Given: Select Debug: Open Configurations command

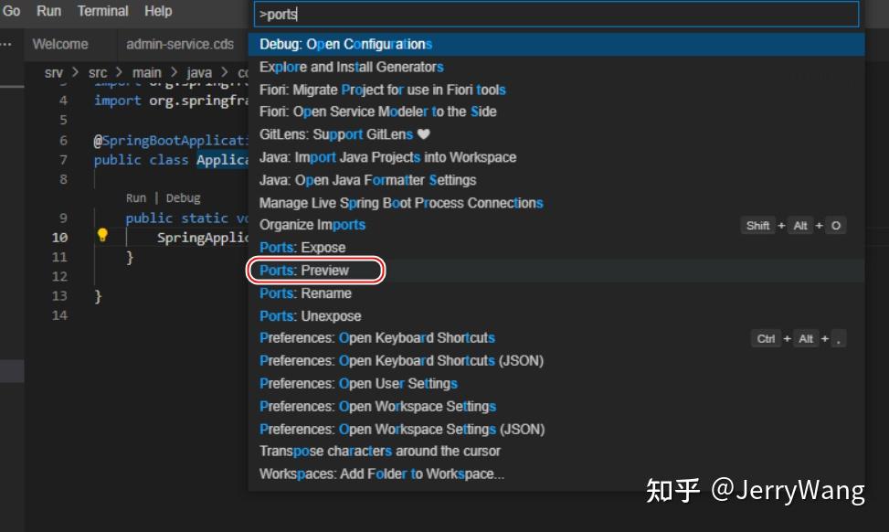Looking at the screenshot, I should click(556, 44).
